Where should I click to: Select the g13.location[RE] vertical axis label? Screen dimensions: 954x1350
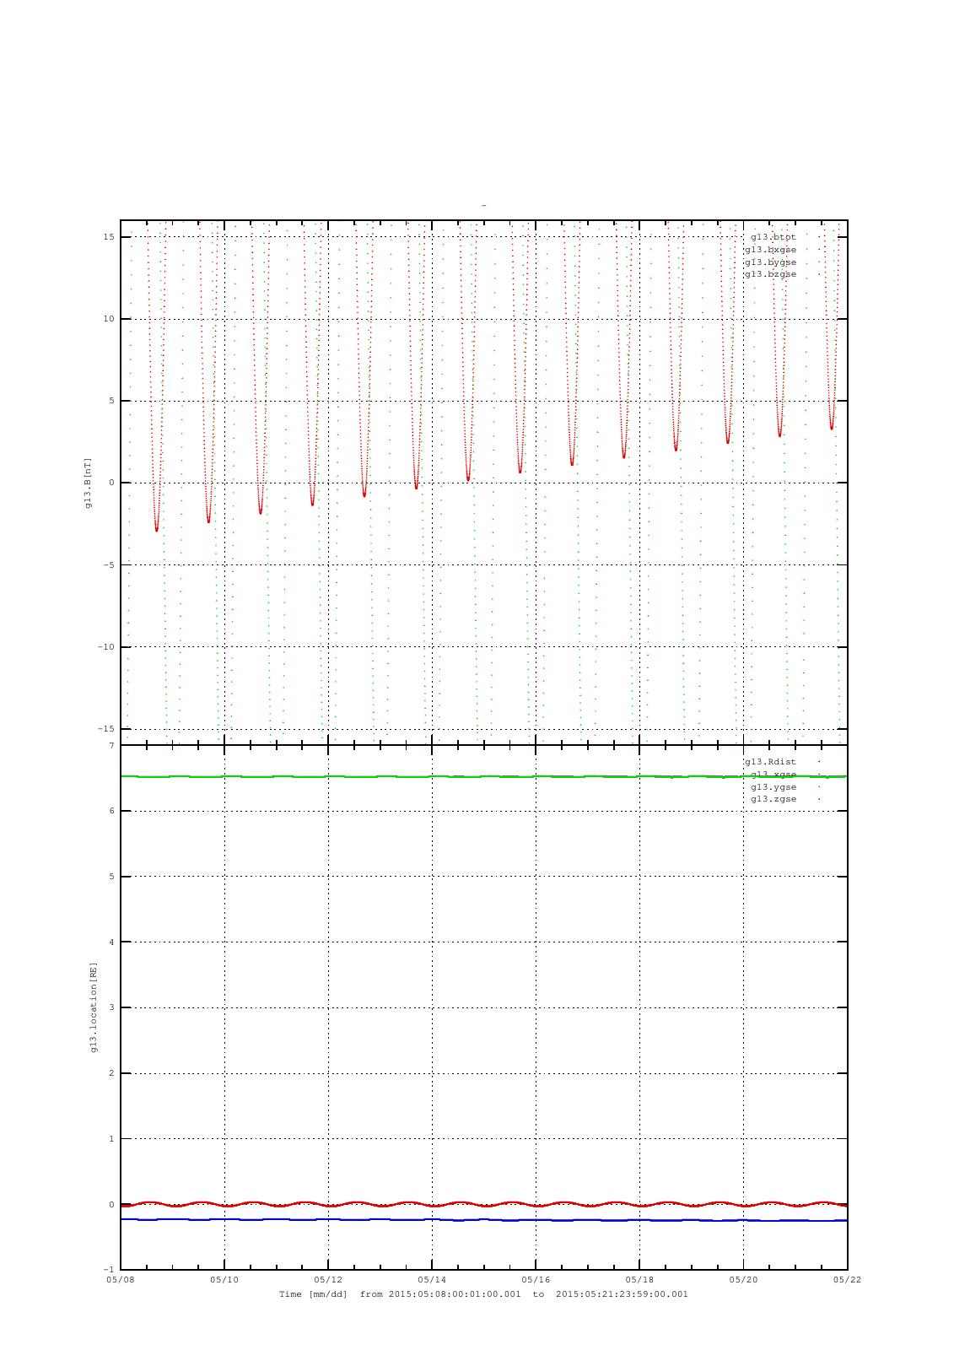tap(94, 1007)
